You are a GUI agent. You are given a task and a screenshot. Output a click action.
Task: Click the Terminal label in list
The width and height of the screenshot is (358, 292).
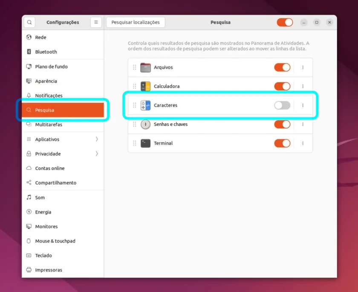coord(163,143)
